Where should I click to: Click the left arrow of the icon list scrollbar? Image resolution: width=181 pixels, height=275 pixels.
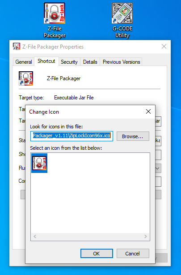pyautogui.click(x=35, y=236)
